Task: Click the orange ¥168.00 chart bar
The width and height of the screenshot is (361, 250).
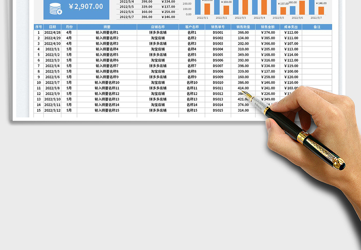Action: click(x=226, y=10)
